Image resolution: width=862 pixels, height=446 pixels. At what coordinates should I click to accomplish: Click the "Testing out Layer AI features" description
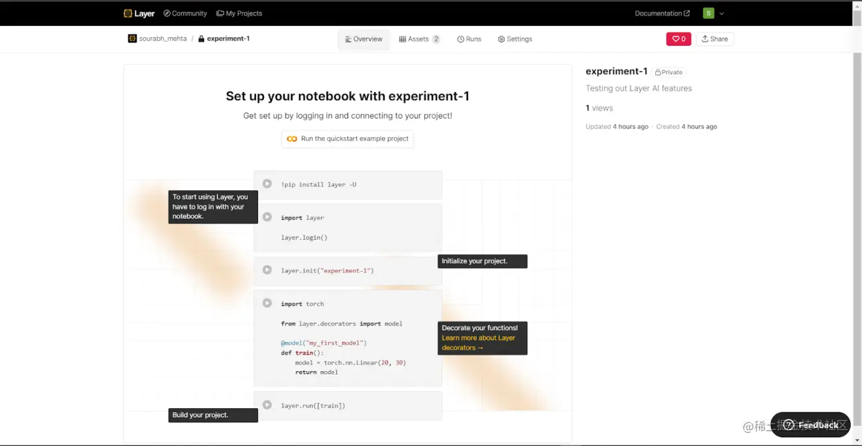[639, 88]
